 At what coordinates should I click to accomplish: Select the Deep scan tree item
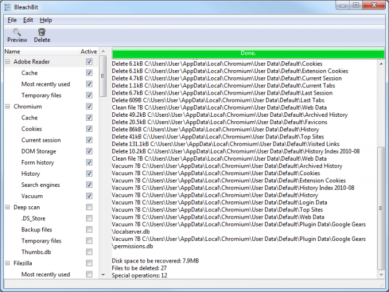(x=27, y=207)
